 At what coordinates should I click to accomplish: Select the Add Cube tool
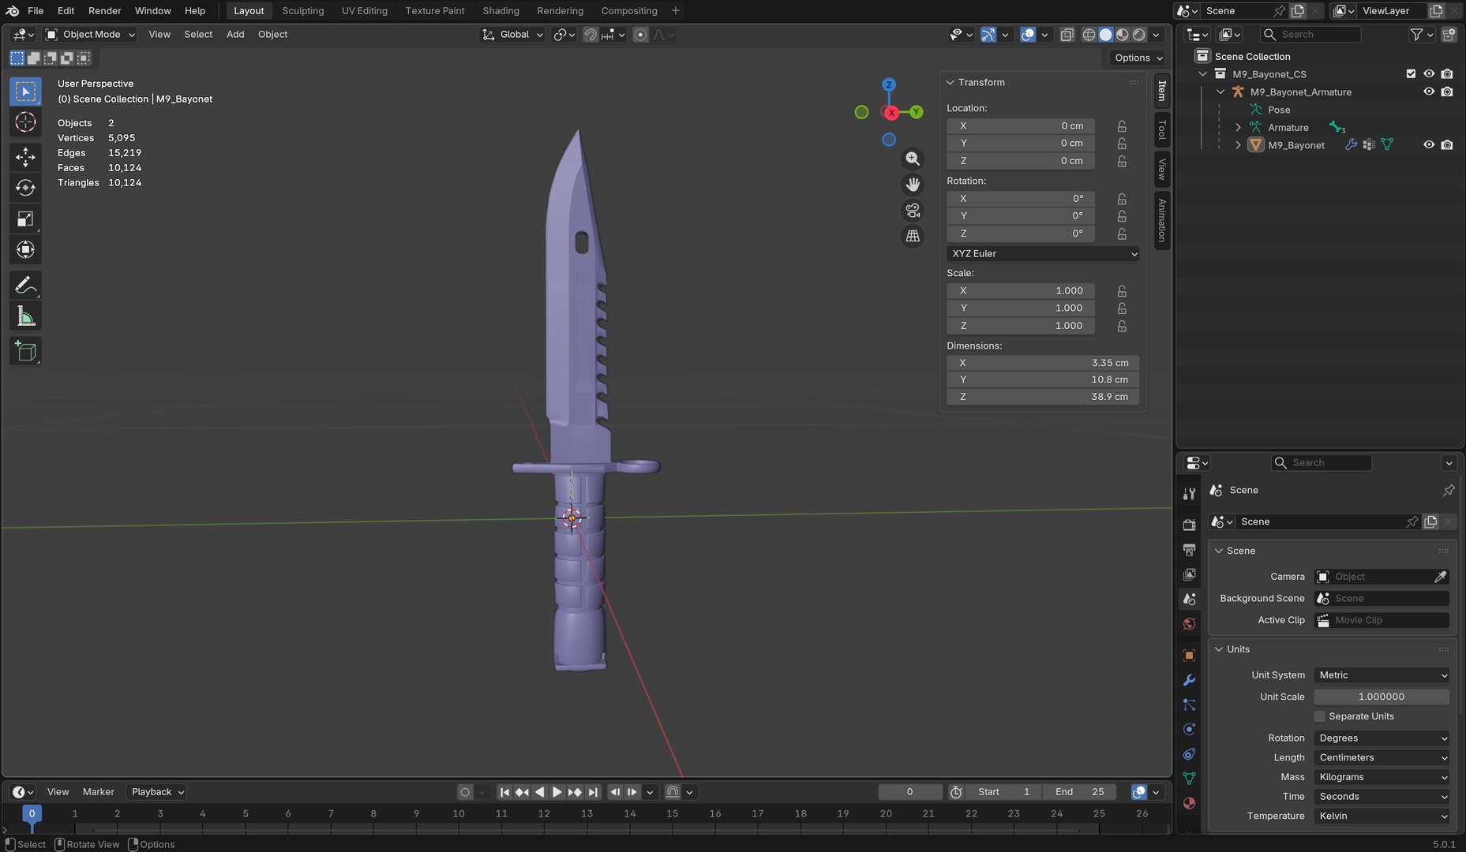tap(25, 351)
